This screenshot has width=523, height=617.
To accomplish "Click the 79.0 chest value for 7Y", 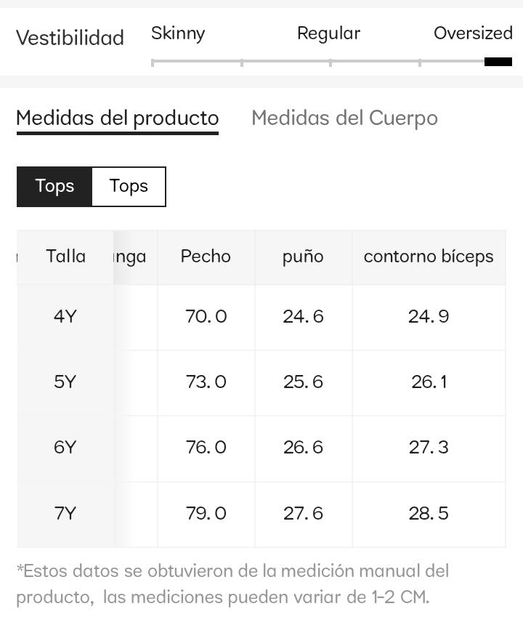I will tap(206, 514).
